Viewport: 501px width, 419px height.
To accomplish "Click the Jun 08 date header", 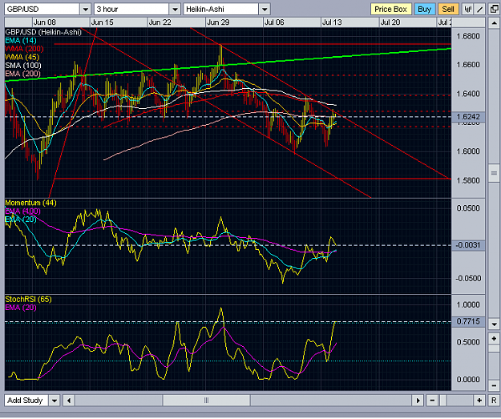I will (x=45, y=22).
